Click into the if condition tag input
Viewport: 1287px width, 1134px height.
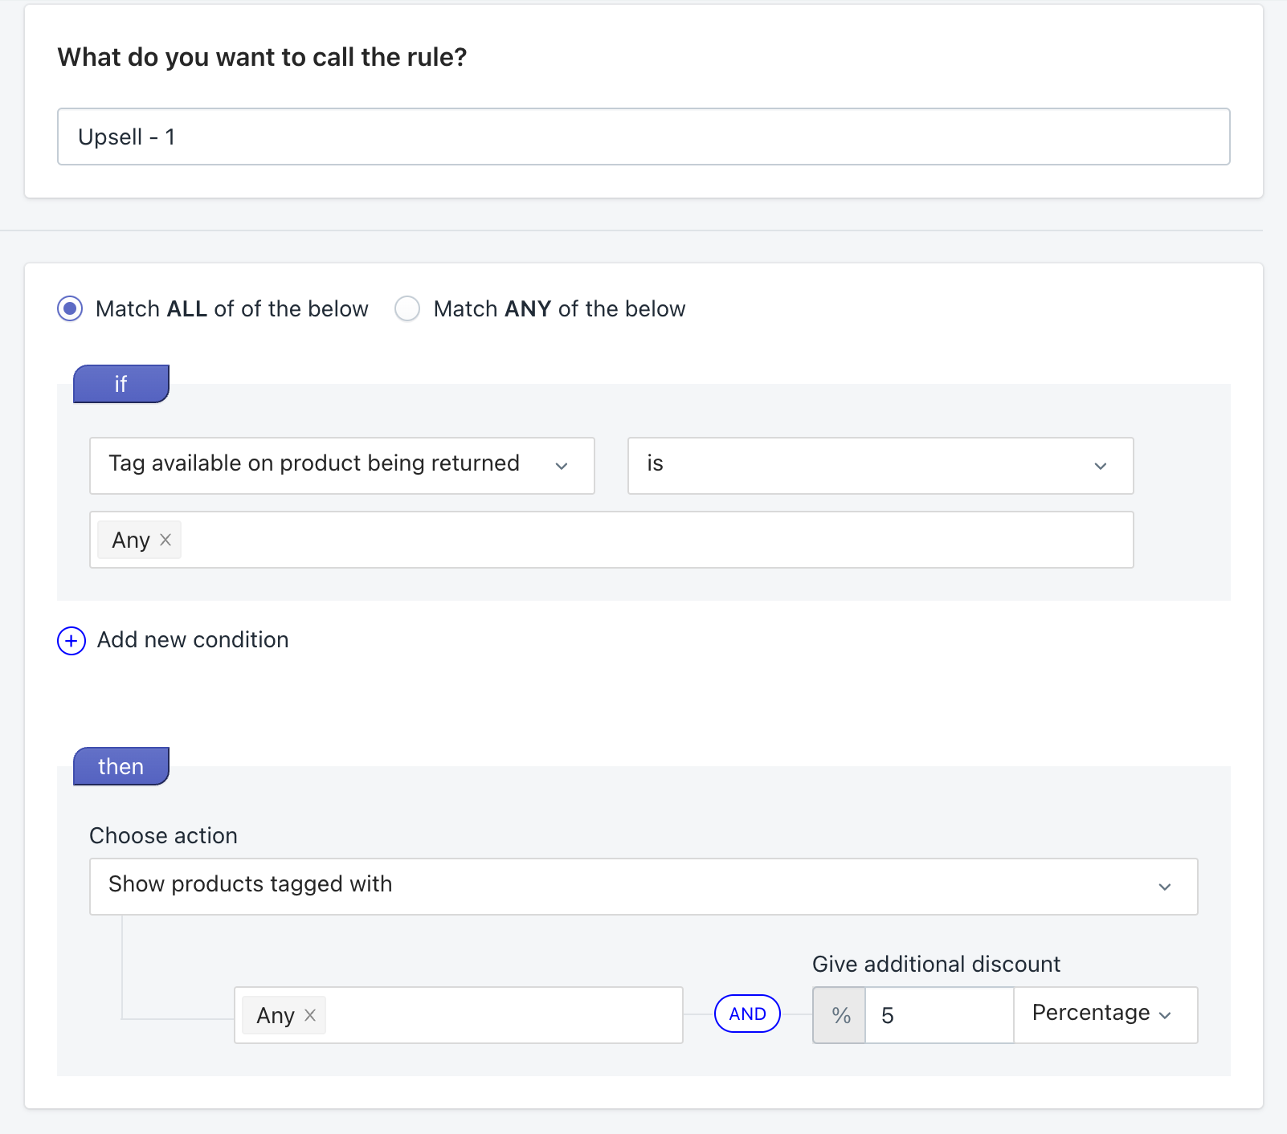643,540
